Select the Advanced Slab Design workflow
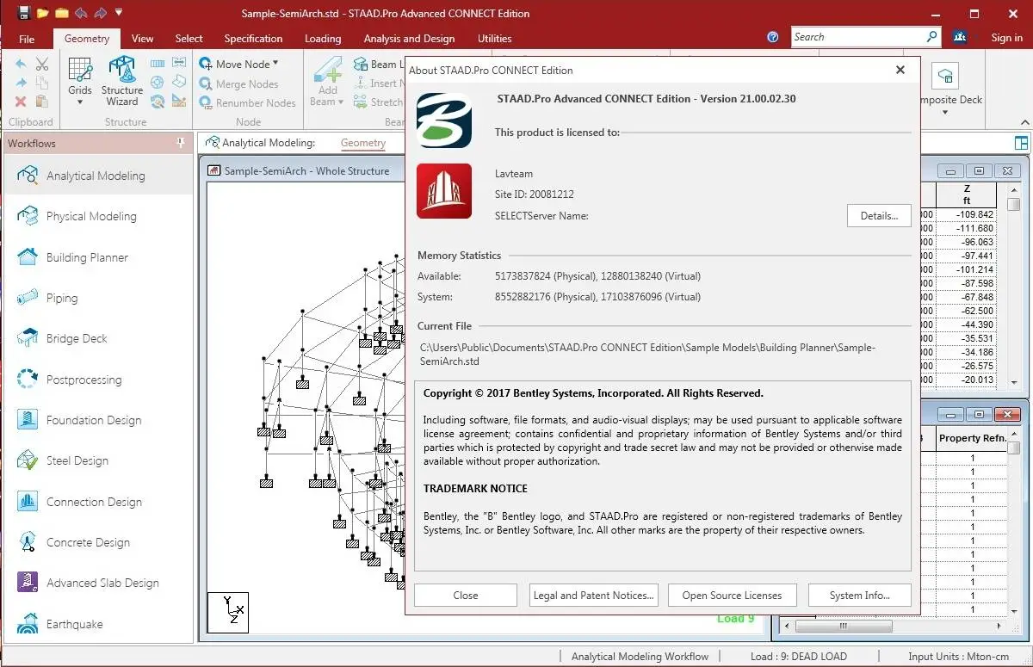The image size is (1033, 667). pyautogui.click(x=98, y=583)
